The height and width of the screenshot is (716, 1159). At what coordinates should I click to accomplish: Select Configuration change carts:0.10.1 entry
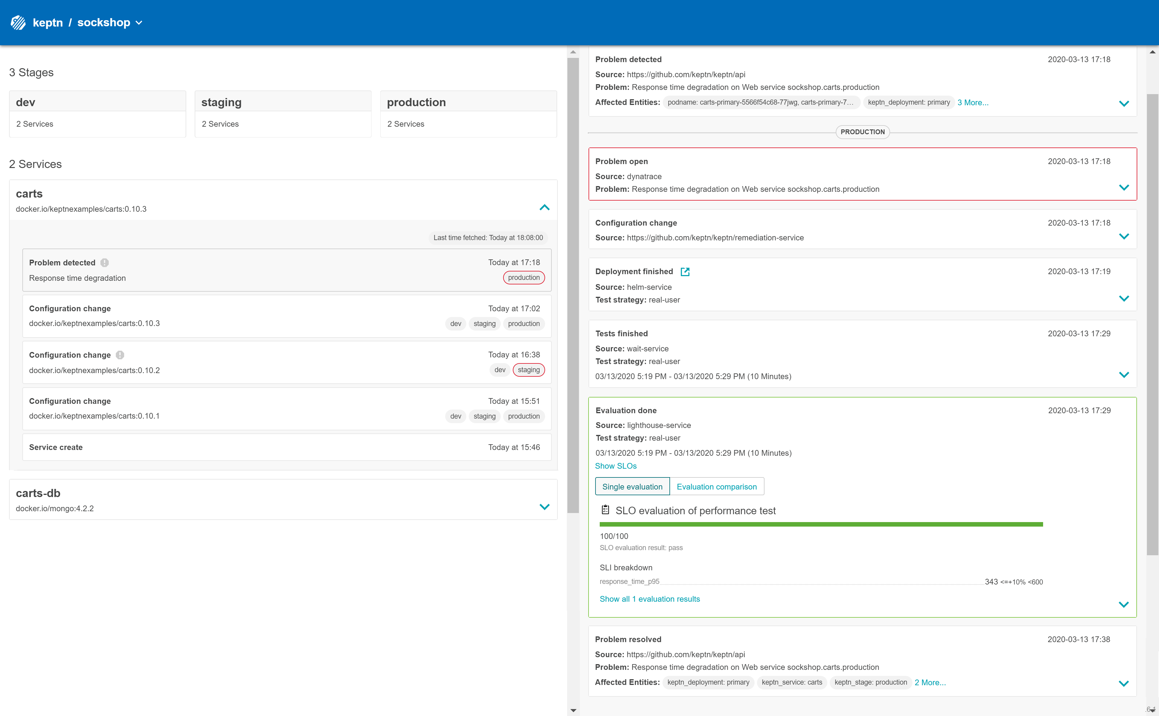(x=287, y=409)
